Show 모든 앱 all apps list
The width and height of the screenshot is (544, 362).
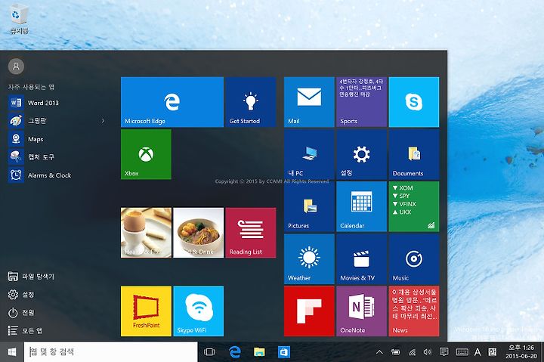click(x=25, y=330)
